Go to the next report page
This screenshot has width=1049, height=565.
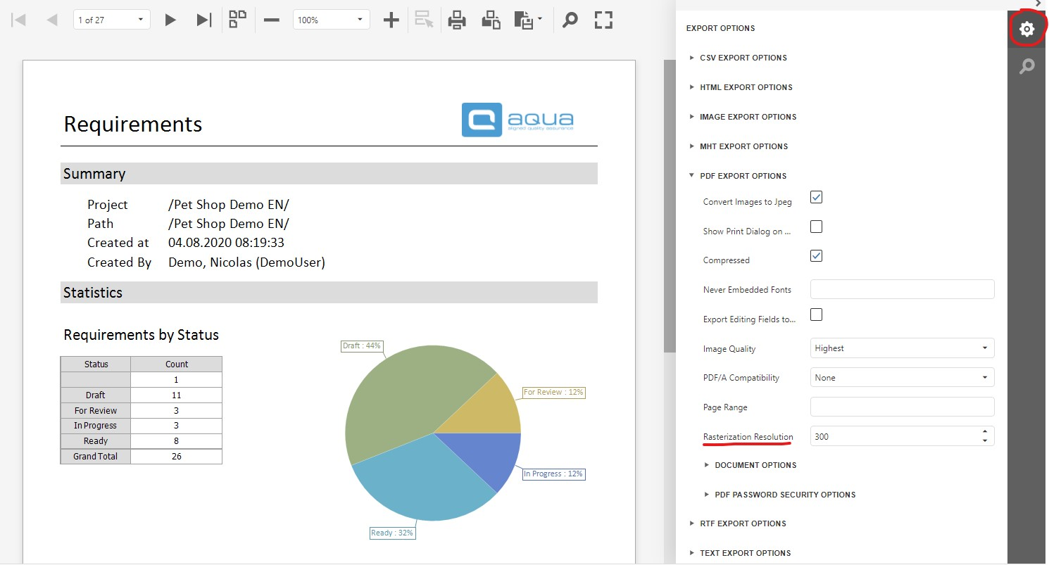[x=170, y=20]
